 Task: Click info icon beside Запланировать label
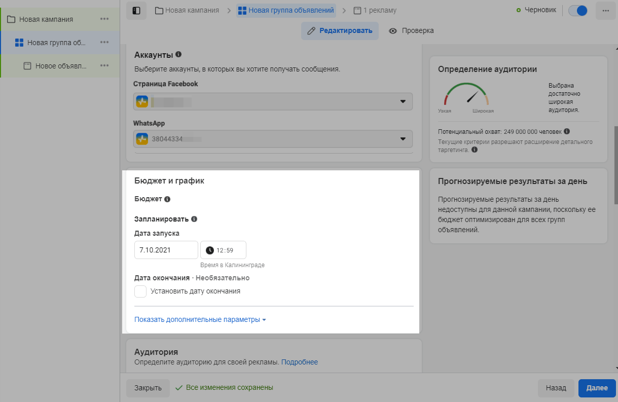pos(194,220)
